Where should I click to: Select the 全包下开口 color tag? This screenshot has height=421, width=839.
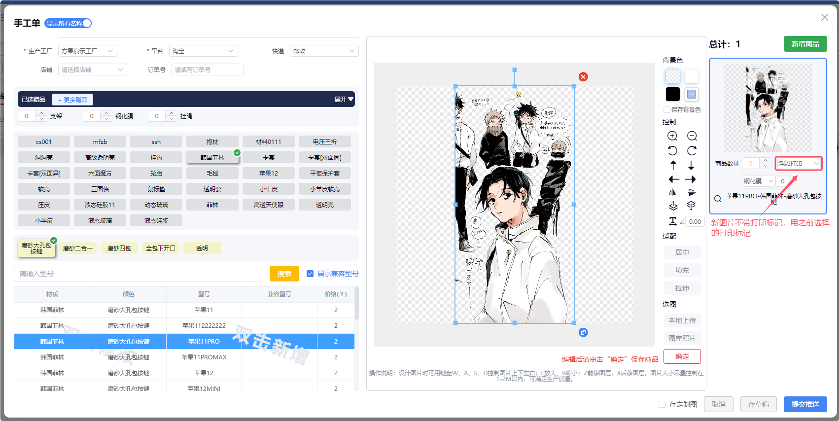(161, 248)
